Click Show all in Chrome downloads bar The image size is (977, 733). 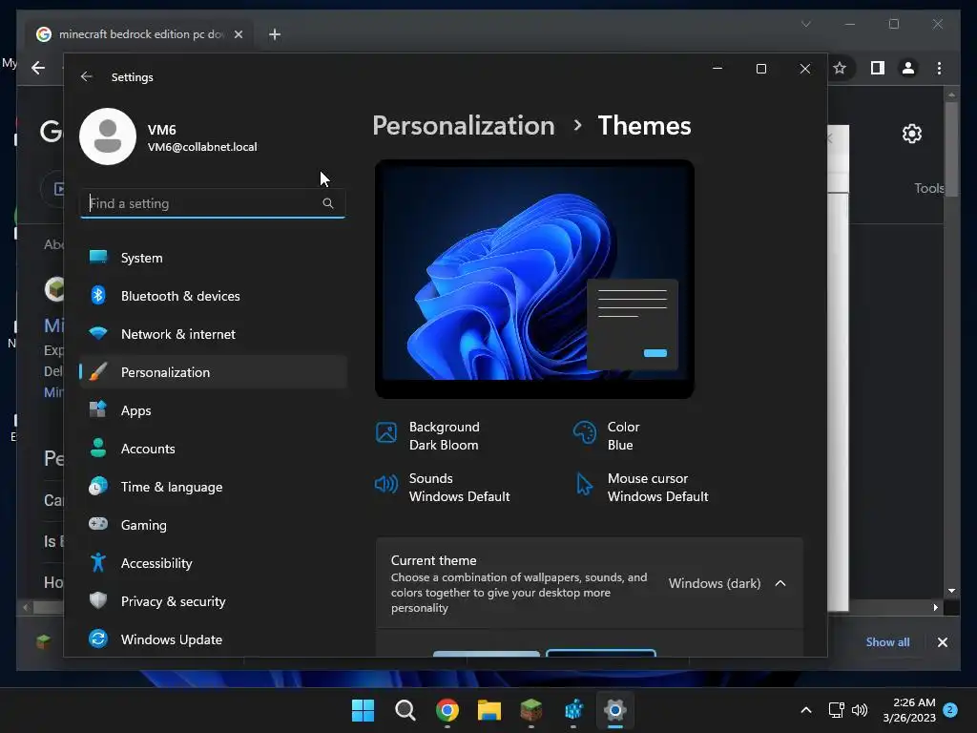click(887, 642)
